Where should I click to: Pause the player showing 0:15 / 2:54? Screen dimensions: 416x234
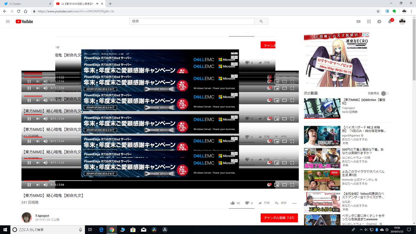click(x=29, y=185)
